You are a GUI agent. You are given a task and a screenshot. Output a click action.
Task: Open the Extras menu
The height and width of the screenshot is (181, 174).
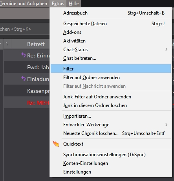coord(58,4)
